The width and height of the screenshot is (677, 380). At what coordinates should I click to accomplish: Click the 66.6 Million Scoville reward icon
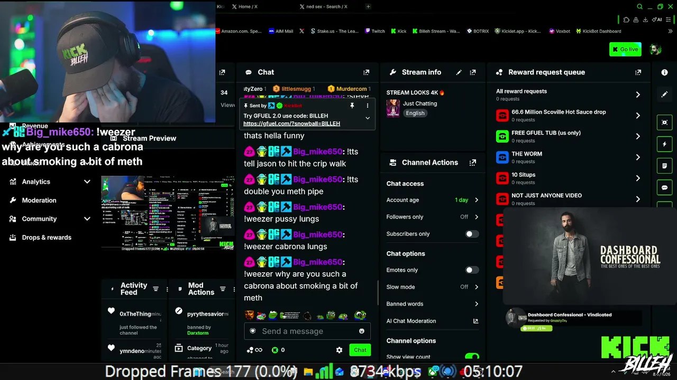coord(502,116)
